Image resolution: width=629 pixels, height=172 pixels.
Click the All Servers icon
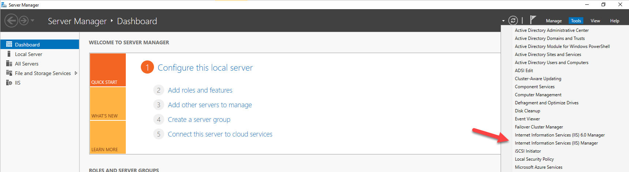pos(9,63)
